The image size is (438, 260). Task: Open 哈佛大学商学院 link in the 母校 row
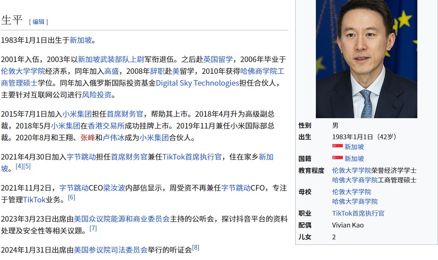point(355,202)
